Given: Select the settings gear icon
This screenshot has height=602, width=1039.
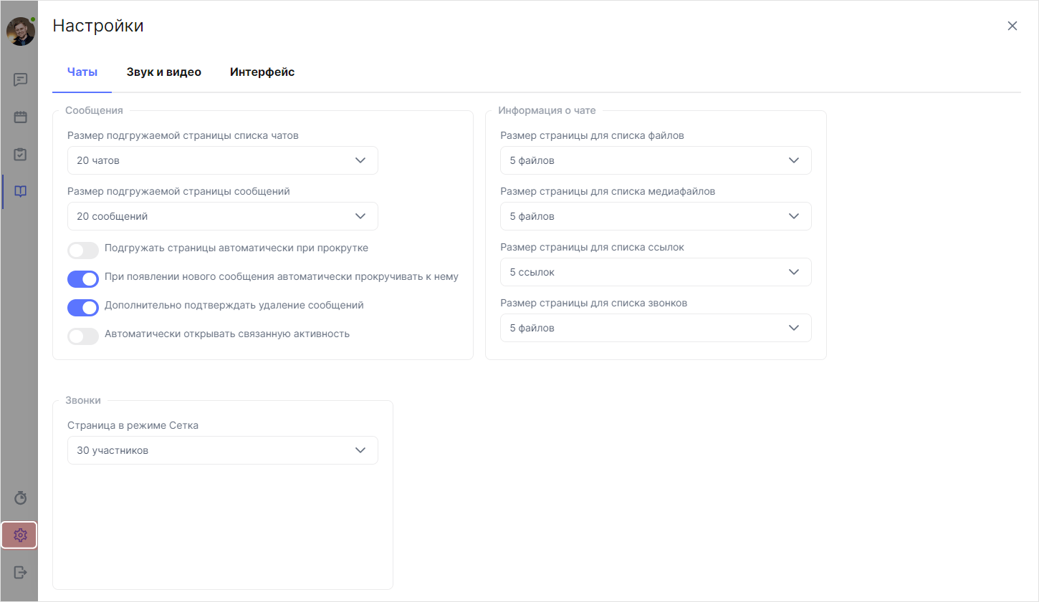Looking at the screenshot, I should 20,535.
